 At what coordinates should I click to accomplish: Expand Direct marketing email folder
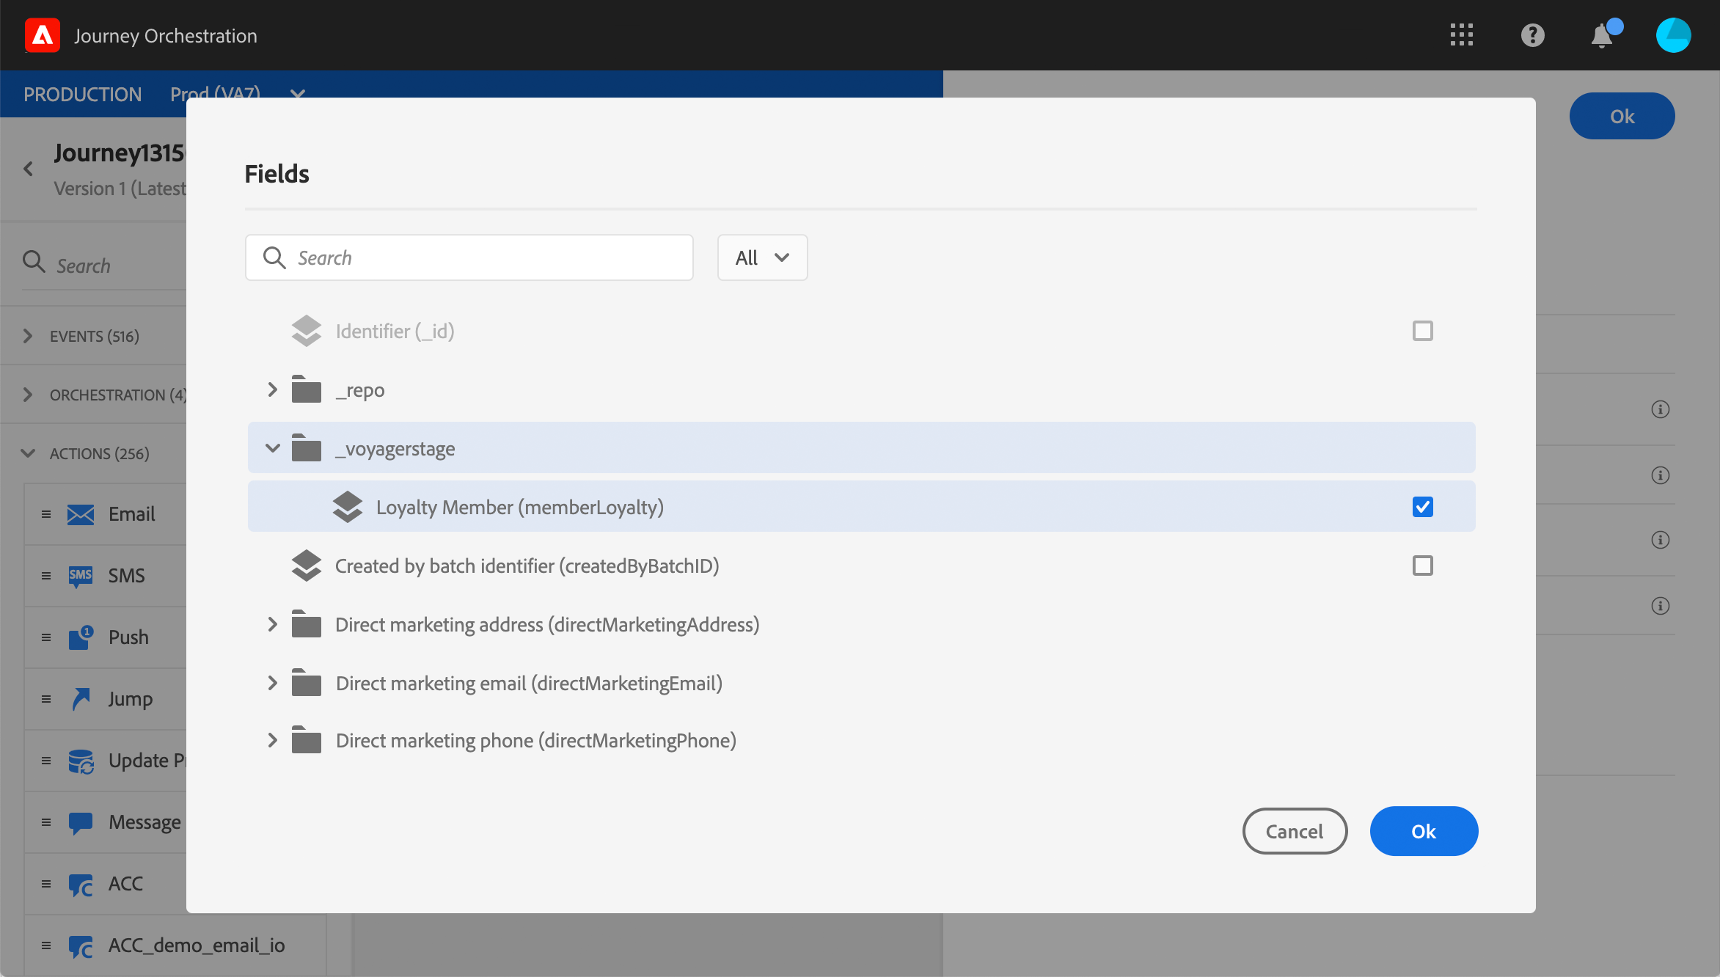272,683
